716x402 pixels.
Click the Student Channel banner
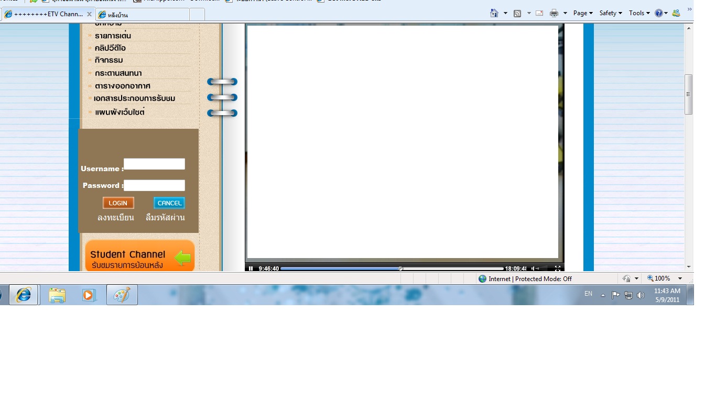click(x=139, y=256)
